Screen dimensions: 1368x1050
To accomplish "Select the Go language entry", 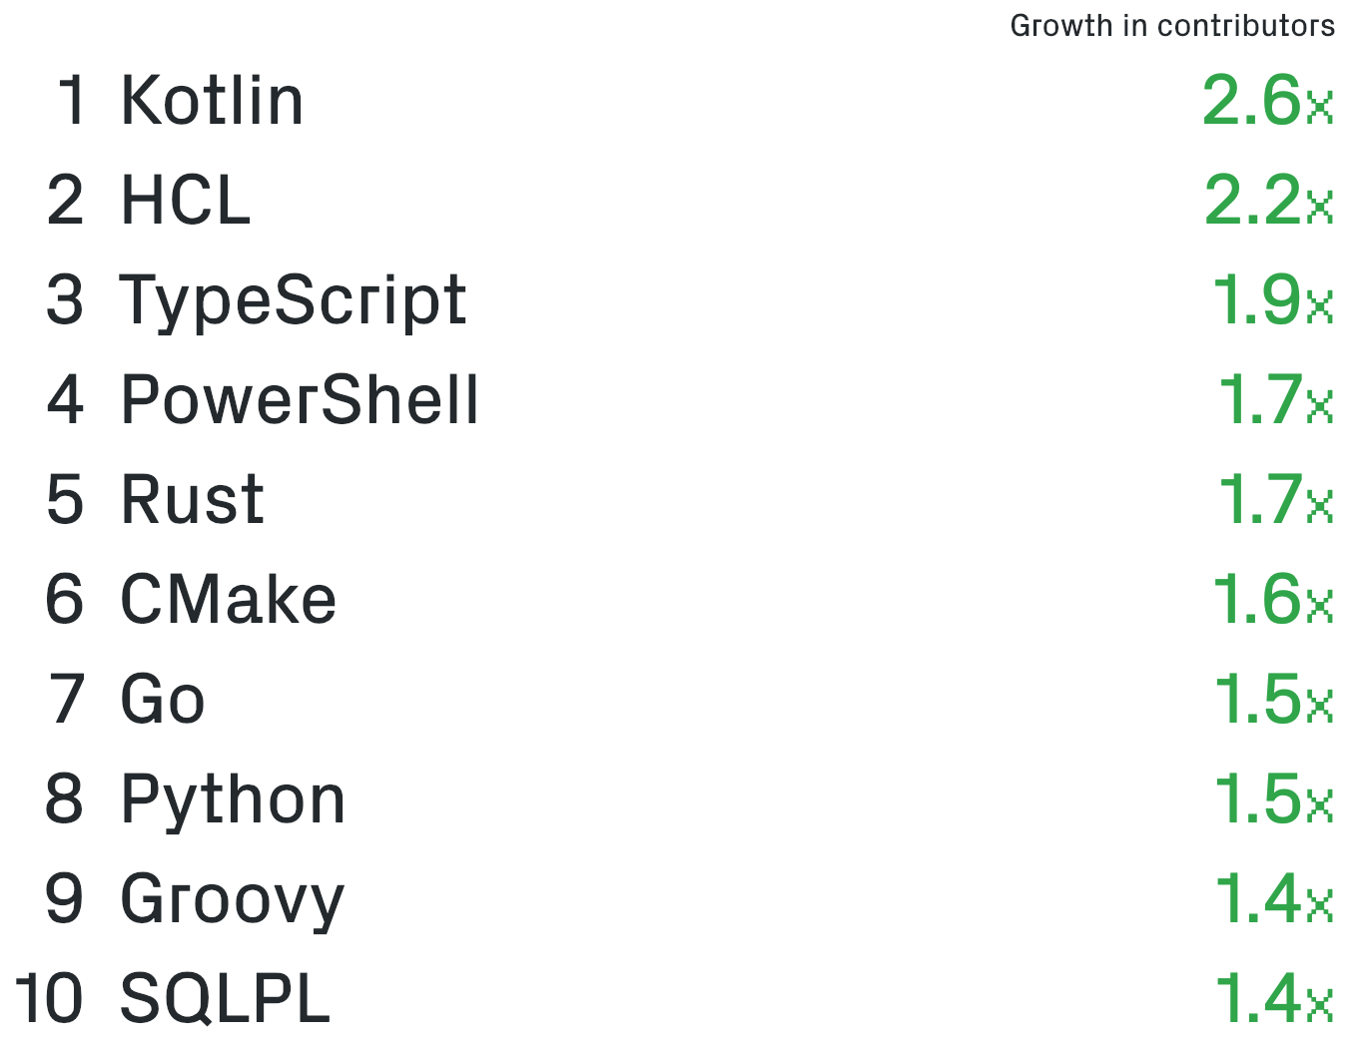I will pos(163,700).
